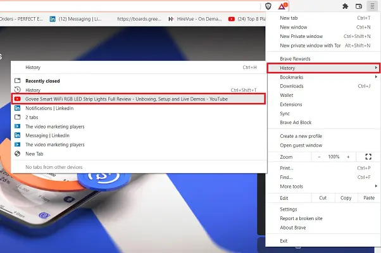Decrease zoom with the minus button
This screenshot has width=381, height=253.
pos(319,157)
